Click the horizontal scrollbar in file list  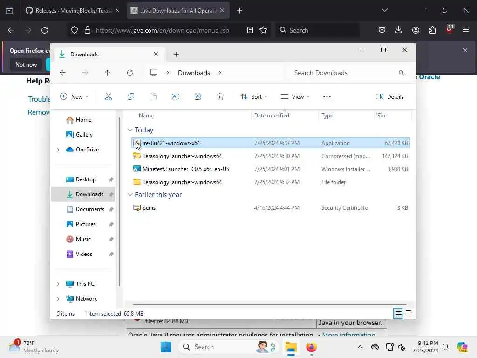click(270, 304)
